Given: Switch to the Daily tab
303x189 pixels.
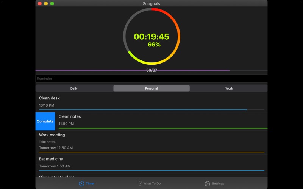Looking at the screenshot, I should [74, 88].
